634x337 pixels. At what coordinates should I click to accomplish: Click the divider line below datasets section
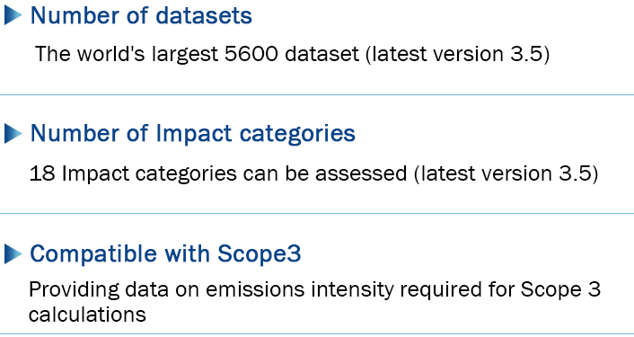coord(317,94)
